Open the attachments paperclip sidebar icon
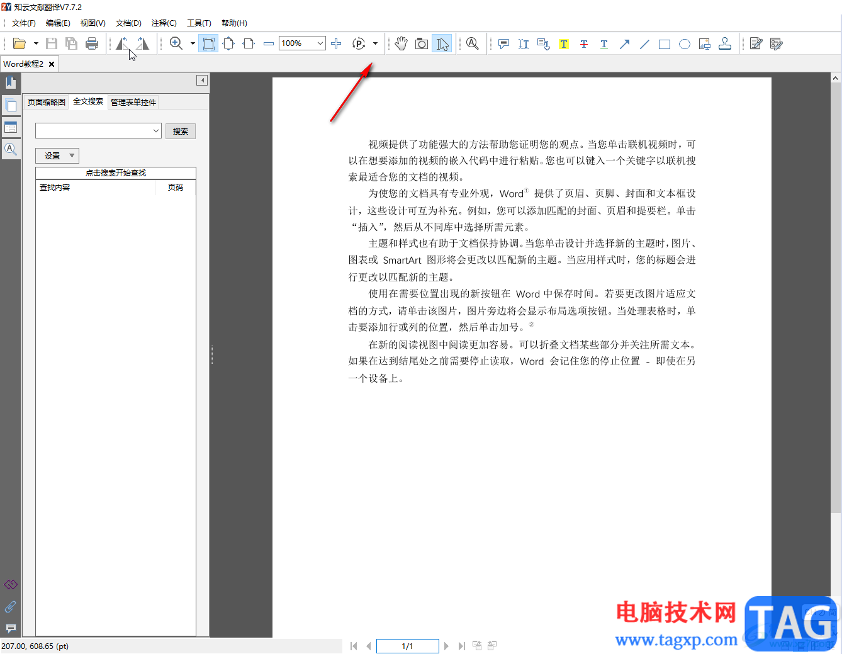Screen dimensions: 842x654 point(11,607)
